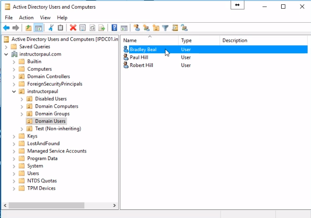Open the Action menu

(26, 17)
